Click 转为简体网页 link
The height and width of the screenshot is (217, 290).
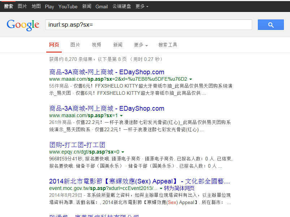(179, 188)
